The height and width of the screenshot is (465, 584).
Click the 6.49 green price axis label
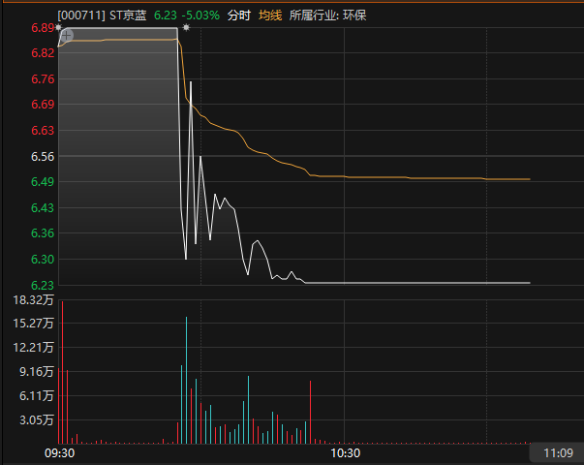pyautogui.click(x=43, y=182)
